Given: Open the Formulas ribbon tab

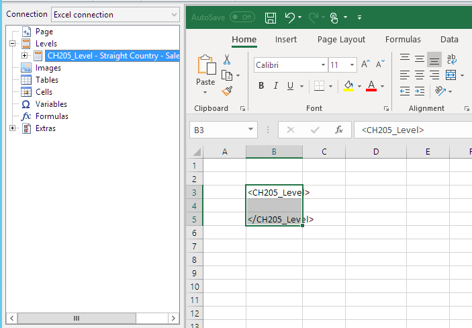Looking at the screenshot, I should [x=403, y=40].
